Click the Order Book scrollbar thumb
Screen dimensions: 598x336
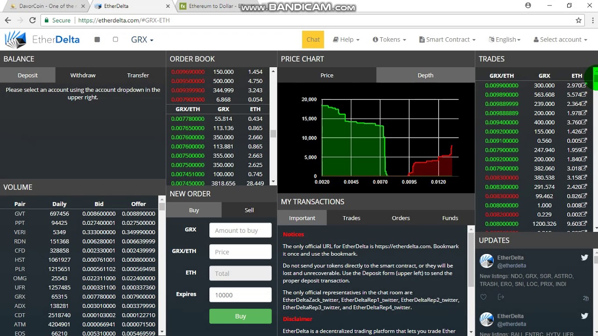pos(273,134)
